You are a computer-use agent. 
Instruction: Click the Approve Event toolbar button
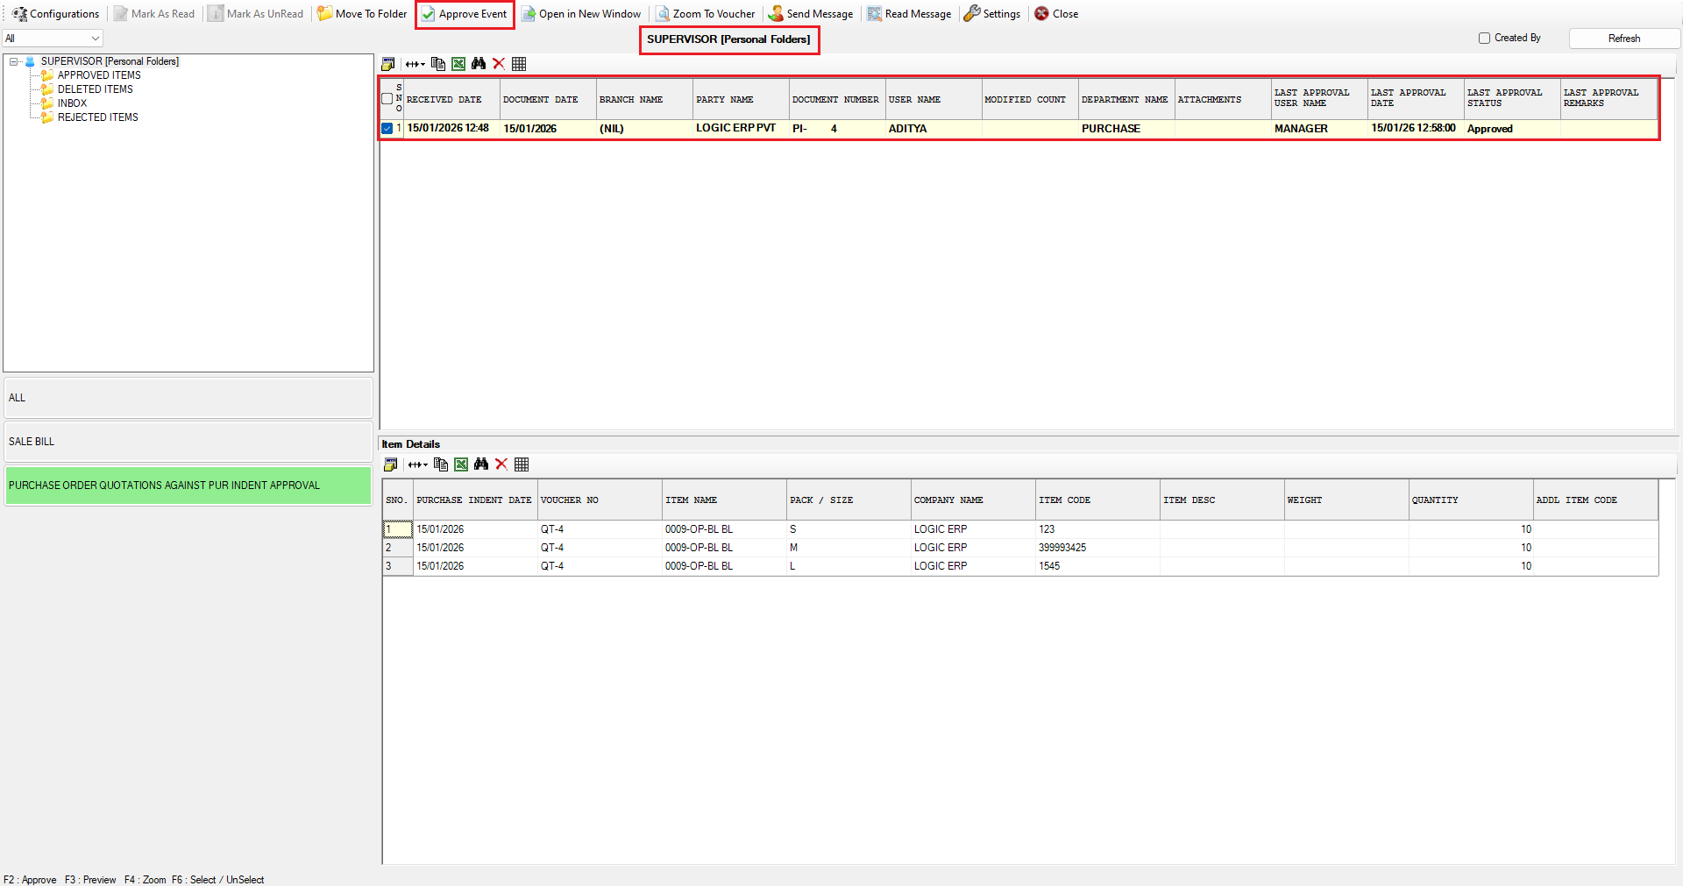point(465,14)
